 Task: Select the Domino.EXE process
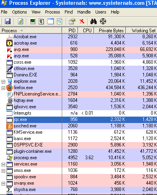(x=26, y=75)
